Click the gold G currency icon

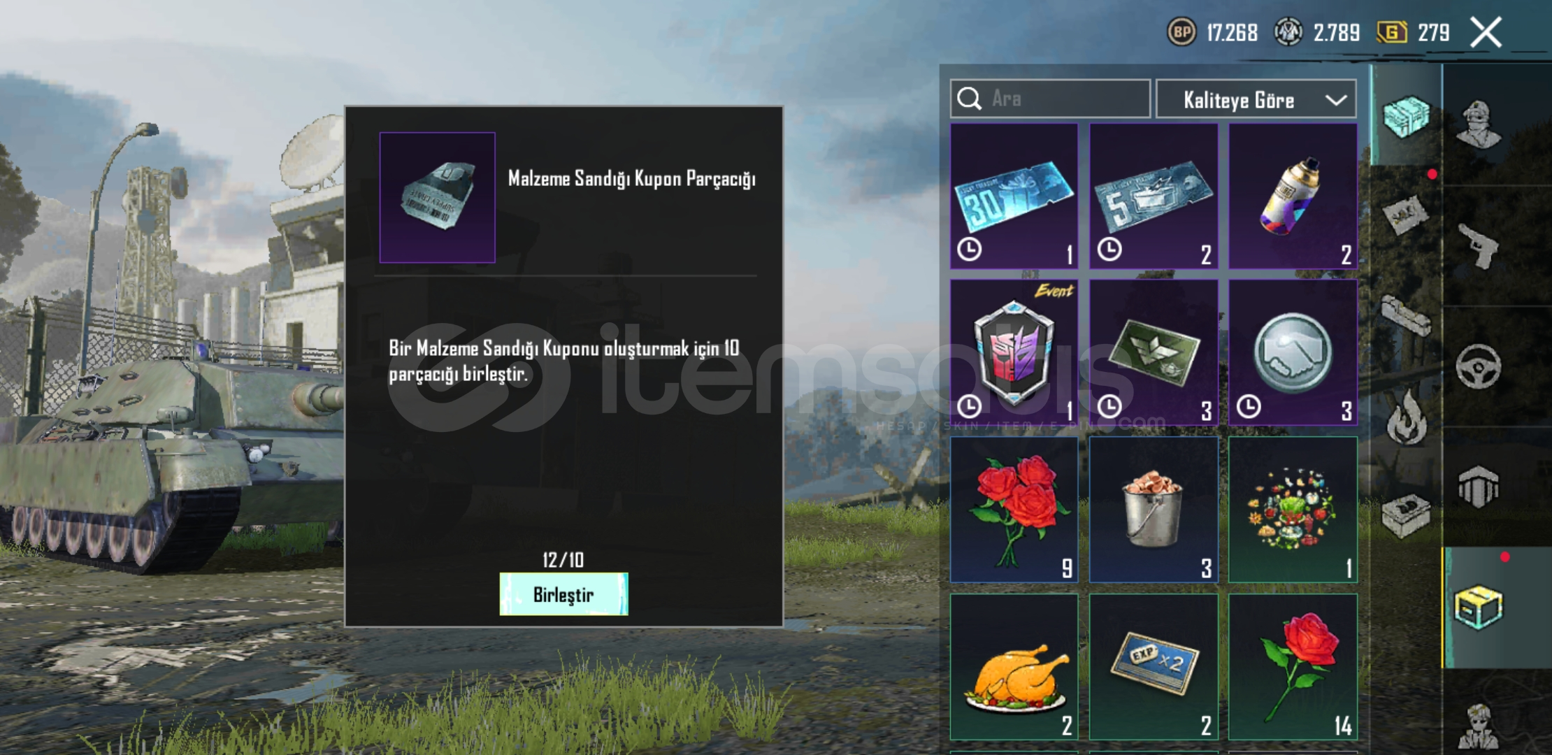1391,32
